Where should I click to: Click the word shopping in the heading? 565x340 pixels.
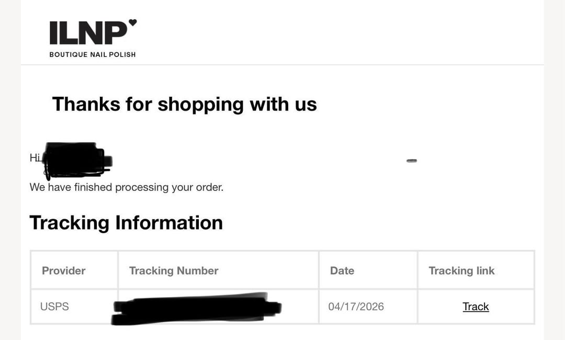(201, 105)
